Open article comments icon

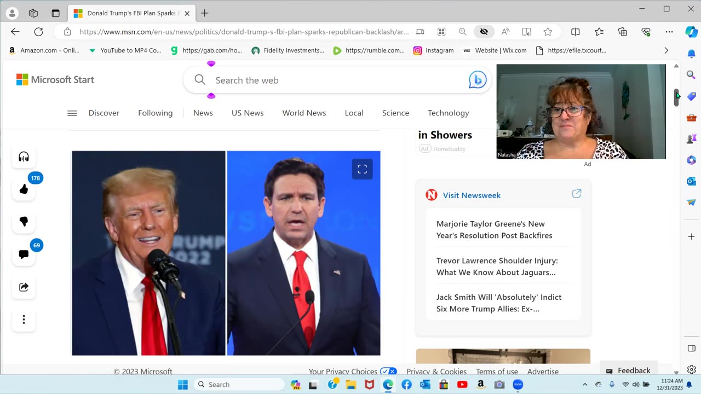click(24, 254)
